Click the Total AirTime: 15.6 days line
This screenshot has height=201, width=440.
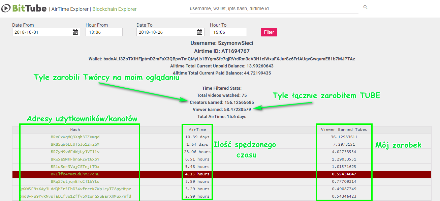point(222,117)
